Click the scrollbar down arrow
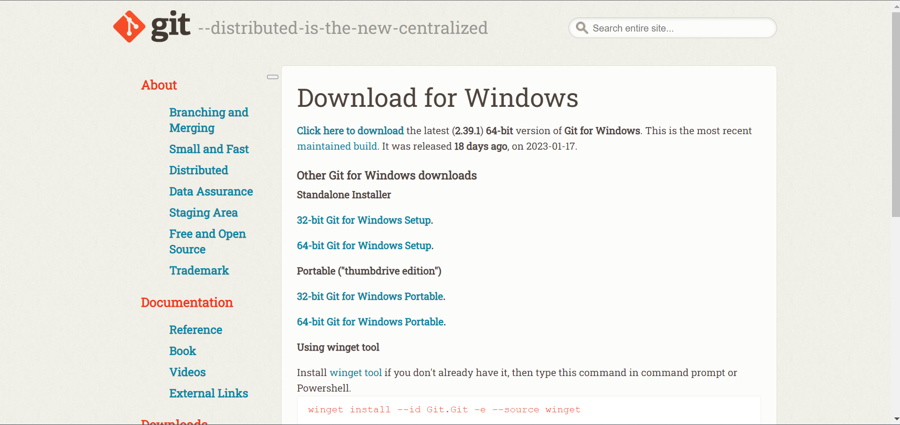 pos(896,419)
